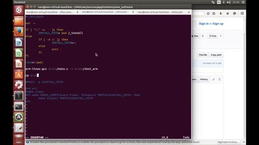Open LibreOffice Calc from the dock
Image resolution: width=259 pixels, height=145 pixels.
tap(19, 53)
